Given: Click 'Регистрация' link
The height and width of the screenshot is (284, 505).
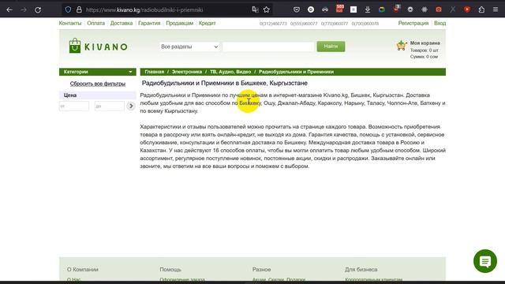Looking at the screenshot, I should click(413, 23).
